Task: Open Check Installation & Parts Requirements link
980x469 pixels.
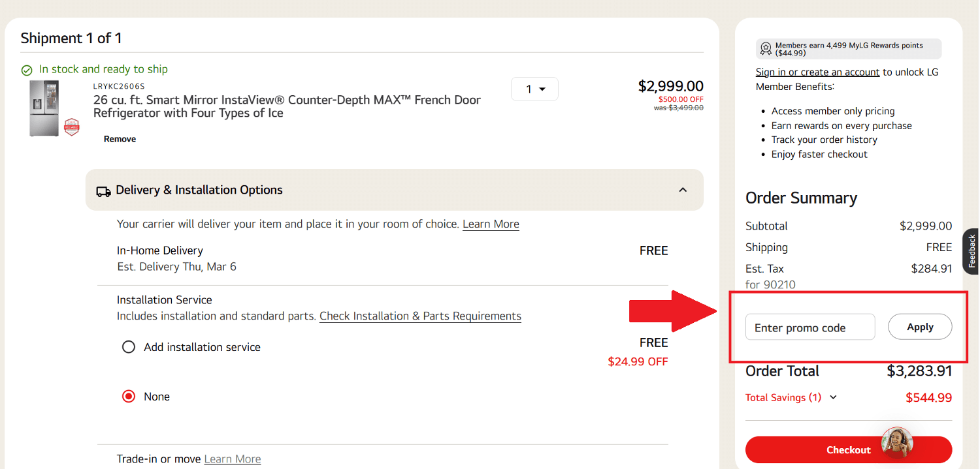Action: click(420, 316)
